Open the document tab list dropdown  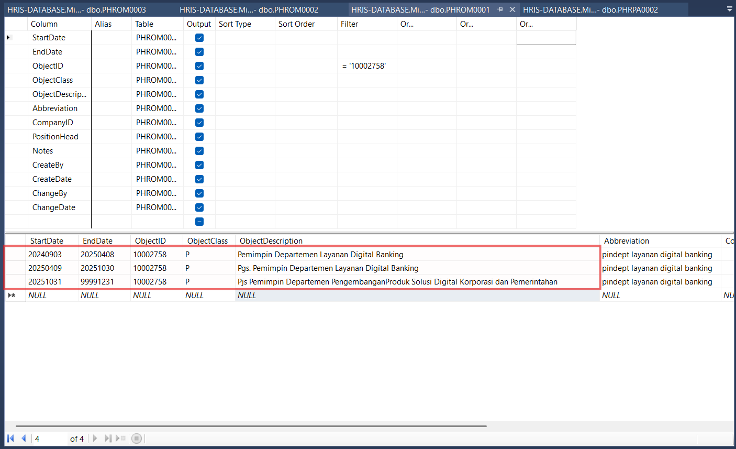[729, 9]
